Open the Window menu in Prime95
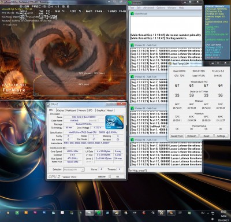 (172, 8)
